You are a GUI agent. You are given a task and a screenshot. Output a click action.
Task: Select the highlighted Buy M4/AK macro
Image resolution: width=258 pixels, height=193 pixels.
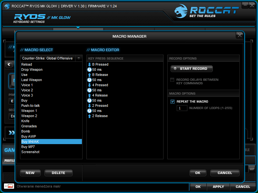[51, 142]
